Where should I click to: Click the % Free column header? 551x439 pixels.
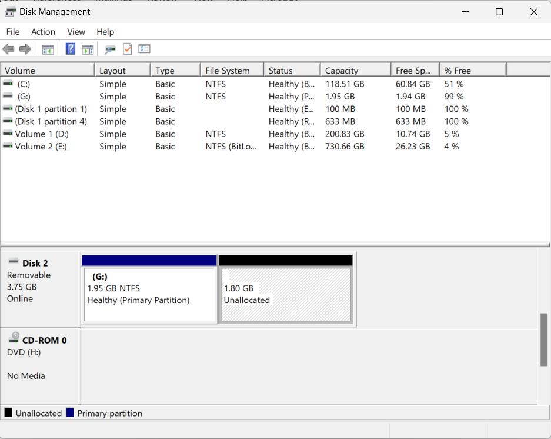click(x=472, y=71)
